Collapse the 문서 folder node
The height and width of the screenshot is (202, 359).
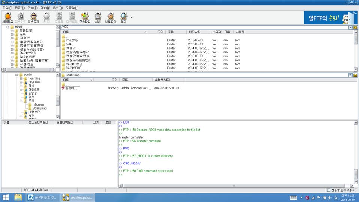click(21, 101)
